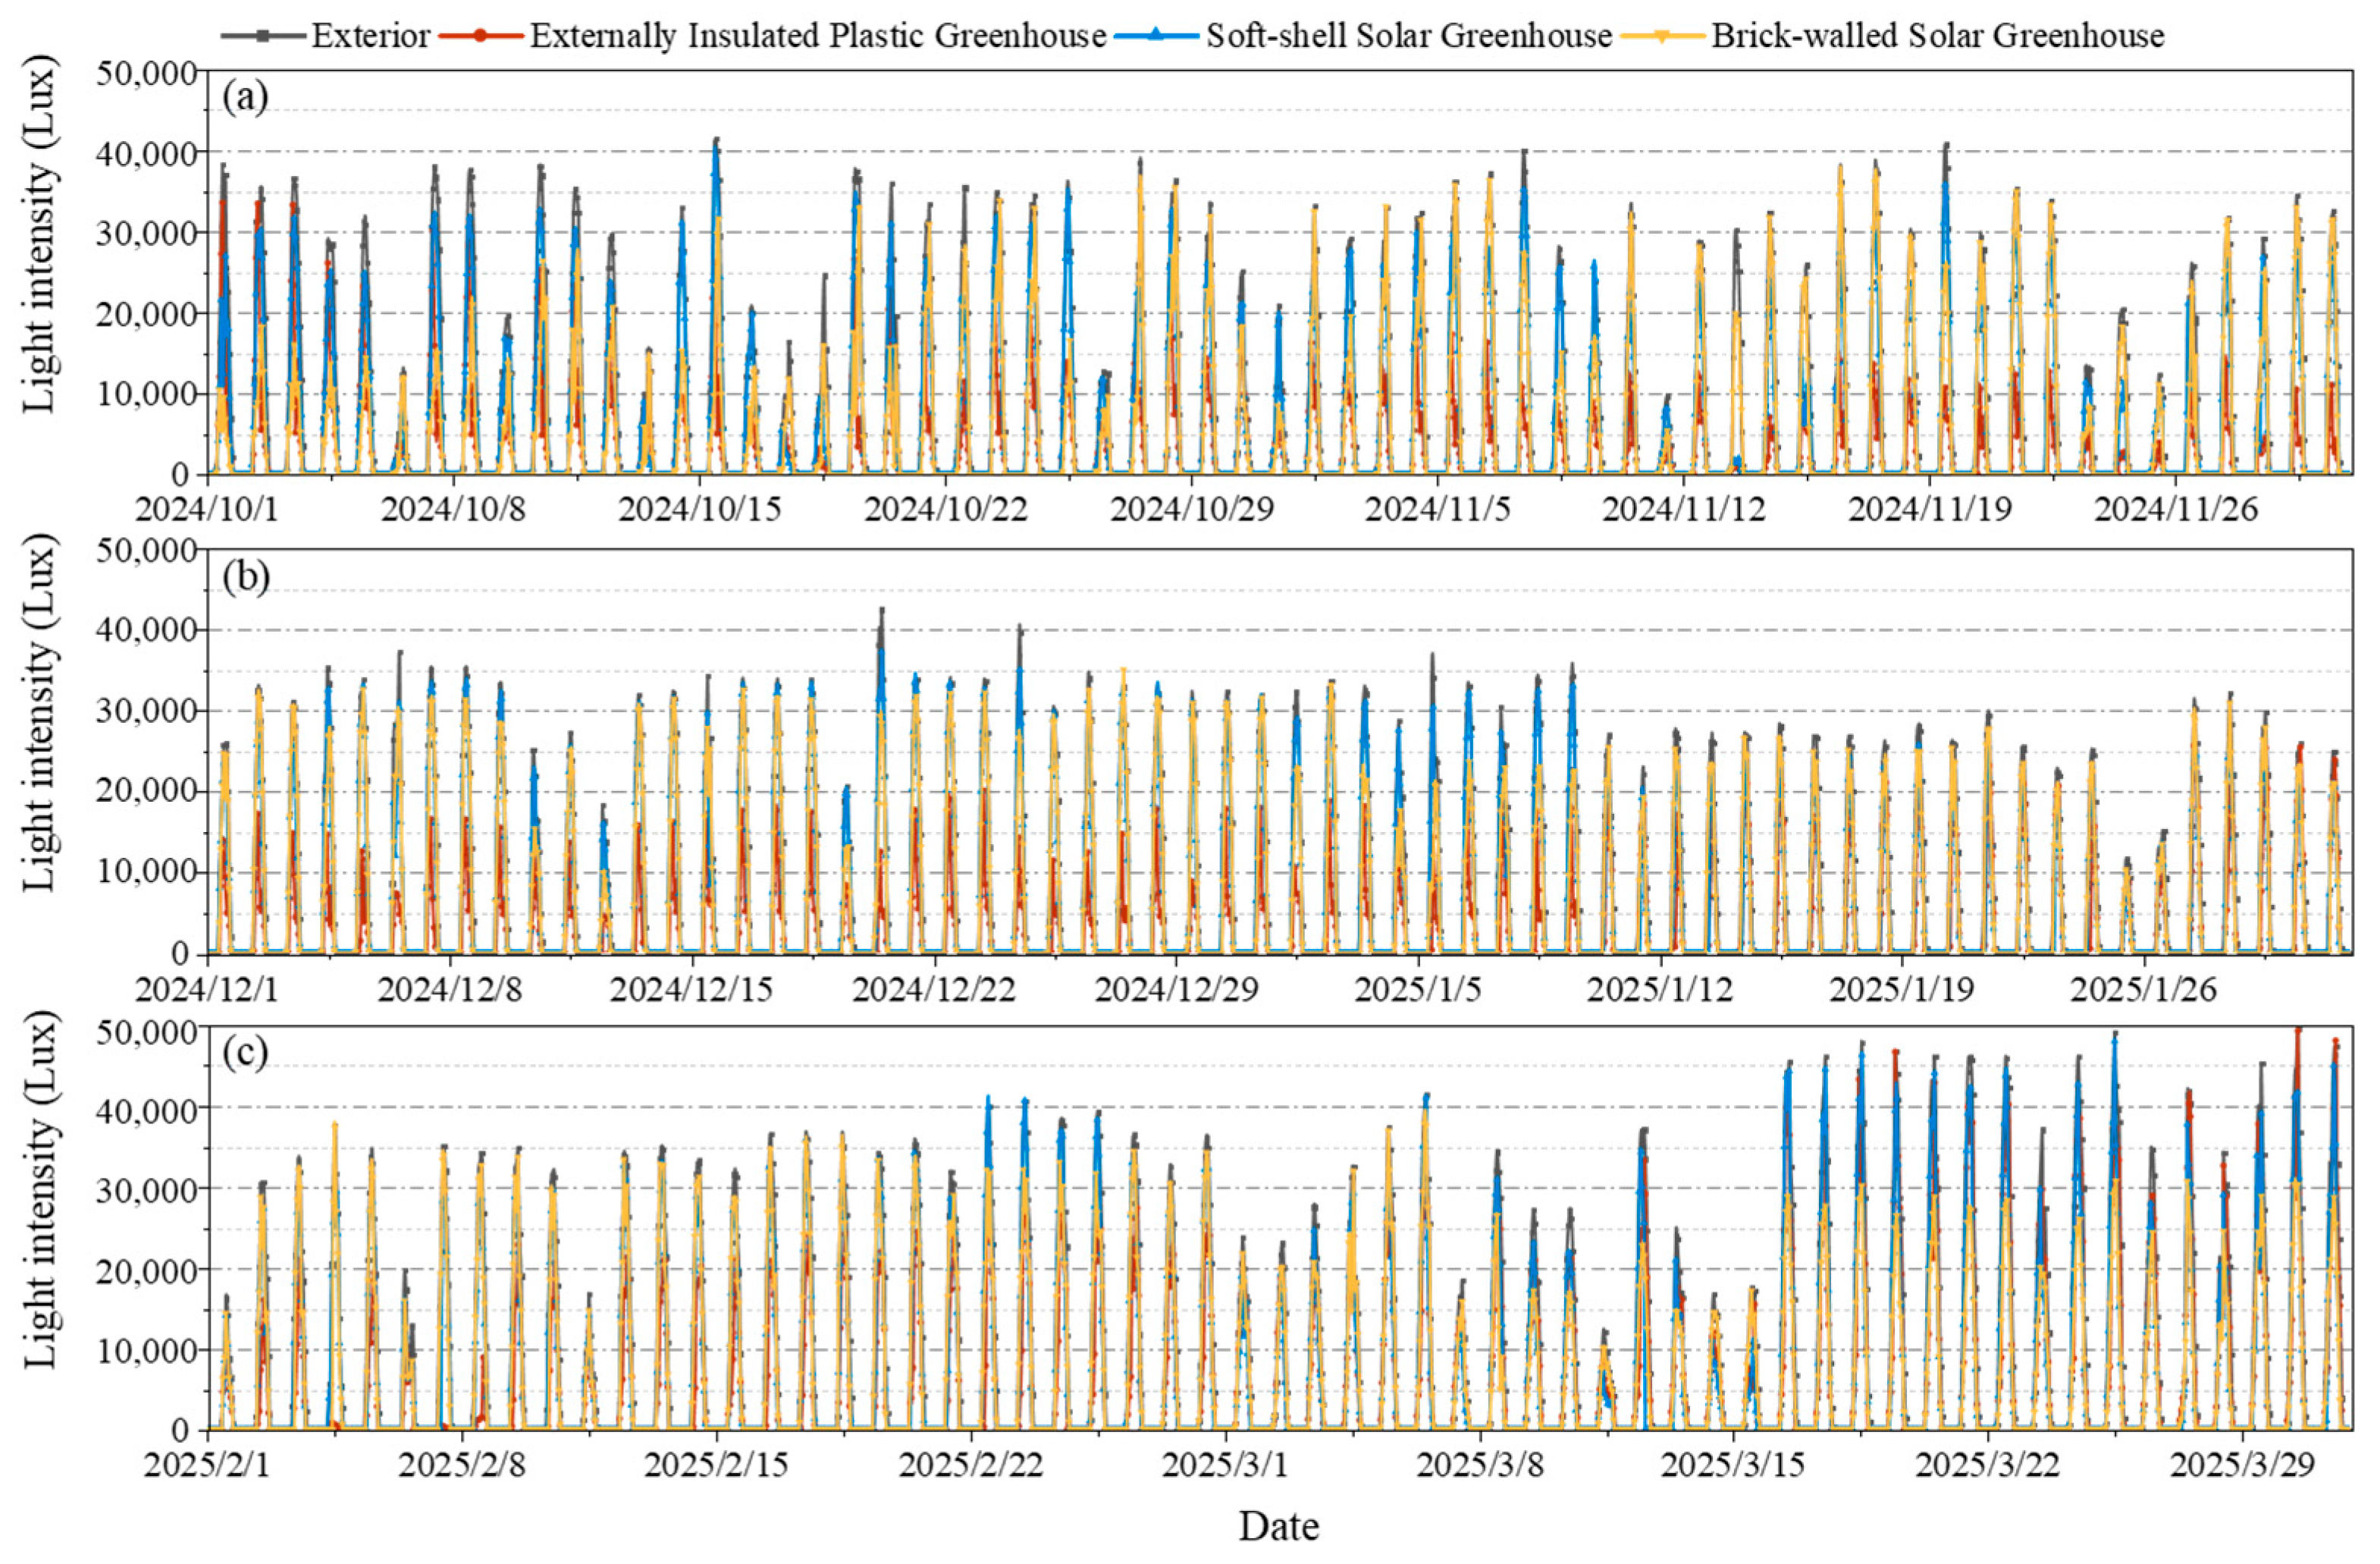This screenshot has height=1564, width=2380.
Task: Click panel label (b)
Action: click(246, 577)
